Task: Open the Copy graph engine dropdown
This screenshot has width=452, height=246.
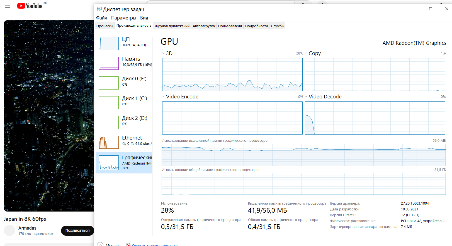Action: [x=306, y=53]
